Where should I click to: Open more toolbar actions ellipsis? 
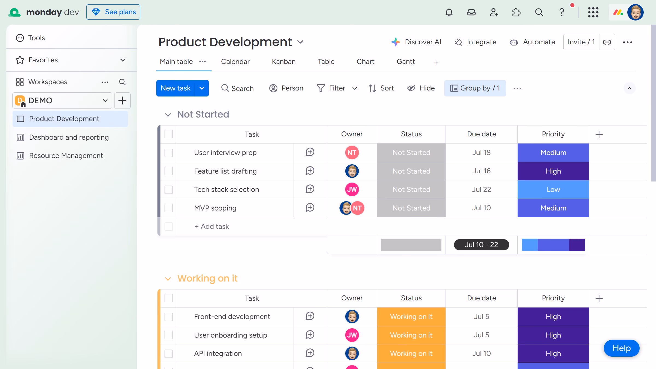(517, 88)
